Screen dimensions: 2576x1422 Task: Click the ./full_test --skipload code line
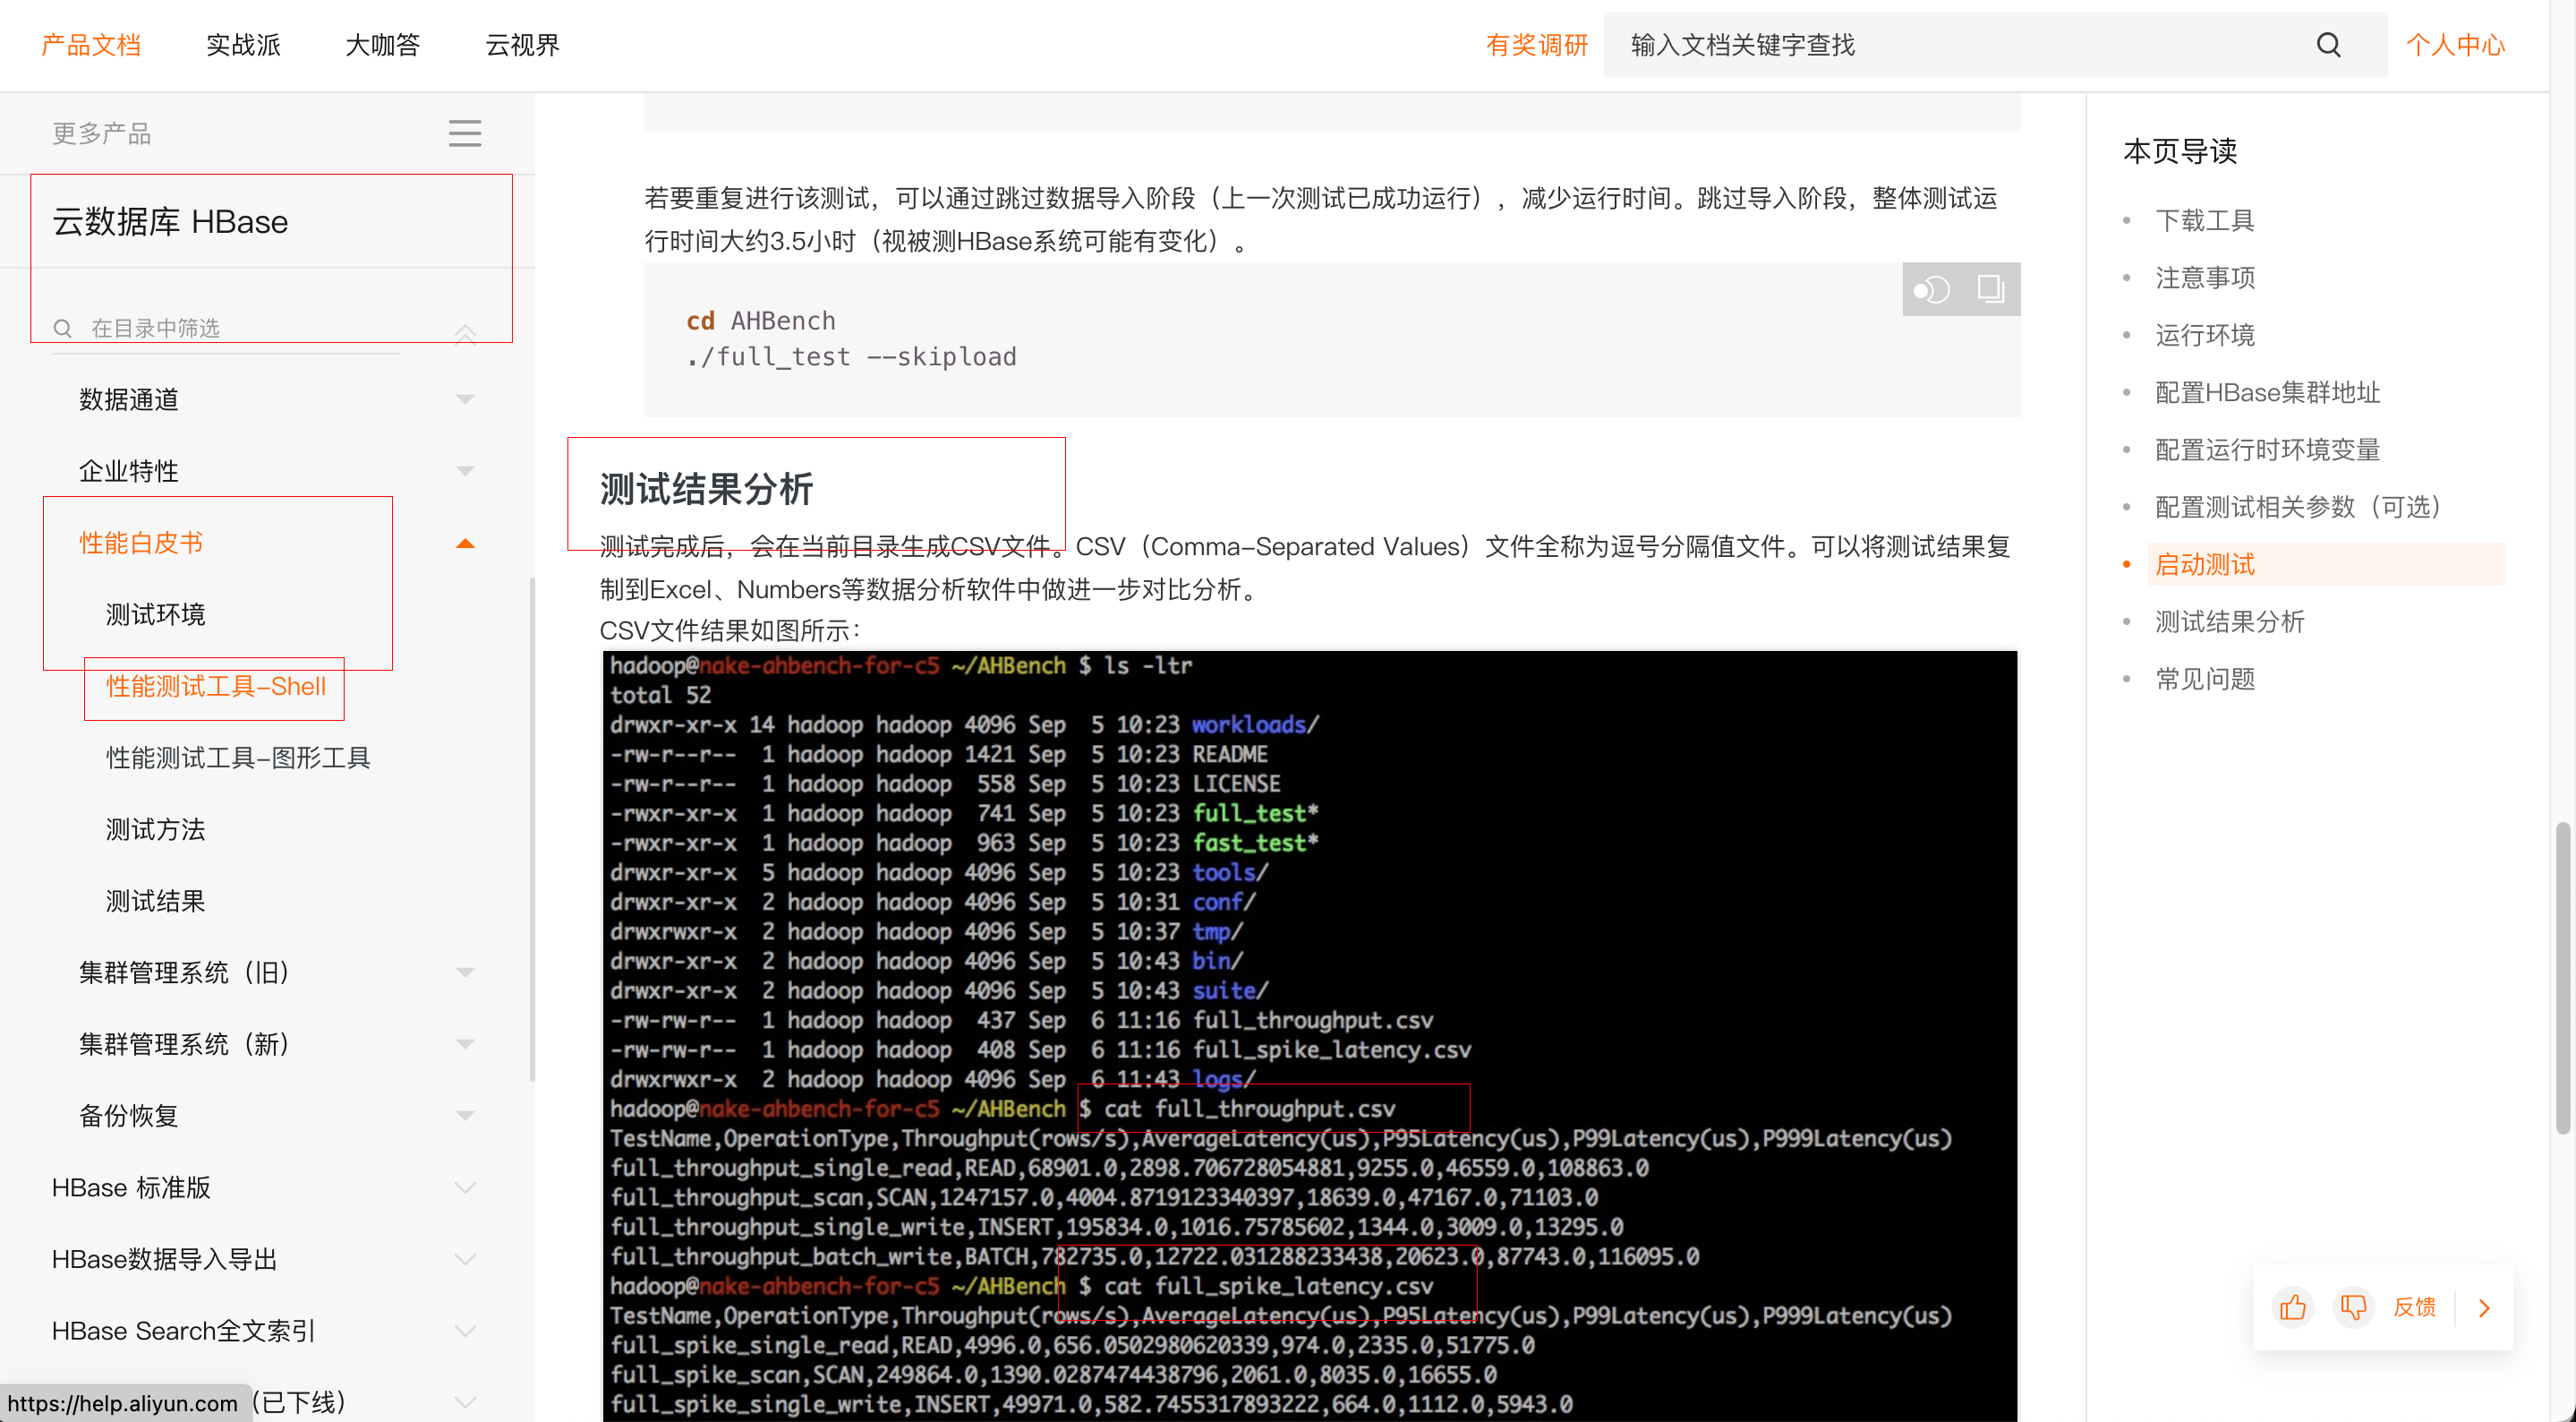click(851, 357)
